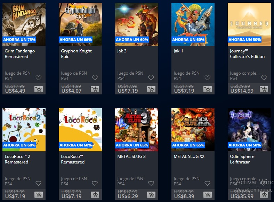Open the Jak II cover thumbnail

(193, 24)
